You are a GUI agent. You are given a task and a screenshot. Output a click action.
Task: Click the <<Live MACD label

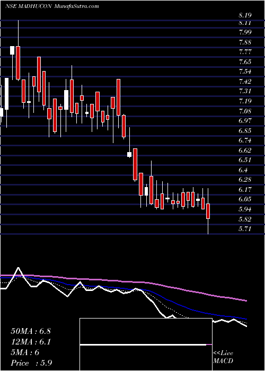[223, 357]
